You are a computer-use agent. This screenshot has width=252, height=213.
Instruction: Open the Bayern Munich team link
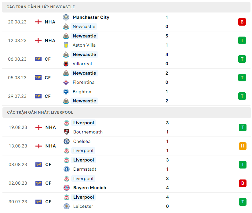89,188
